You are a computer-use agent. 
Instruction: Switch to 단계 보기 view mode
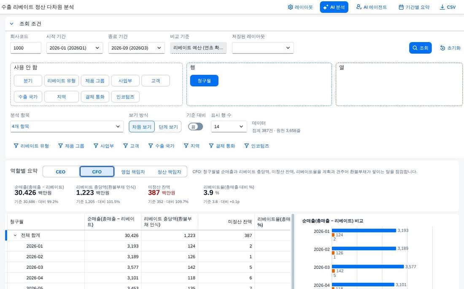coord(168,127)
